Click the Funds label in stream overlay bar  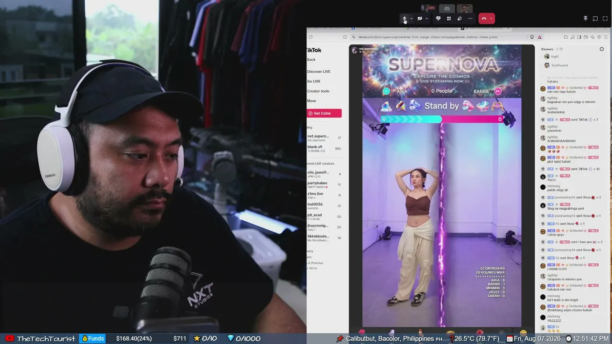[x=92, y=339]
